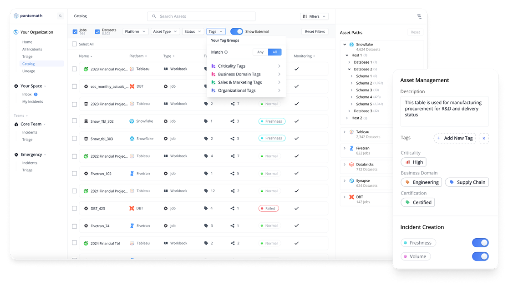508x285 pixels.
Task: Click collapse panel icon at top right
Action: click(419, 16)
